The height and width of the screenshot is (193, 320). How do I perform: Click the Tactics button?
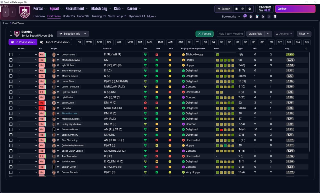(x=204, y=34)
